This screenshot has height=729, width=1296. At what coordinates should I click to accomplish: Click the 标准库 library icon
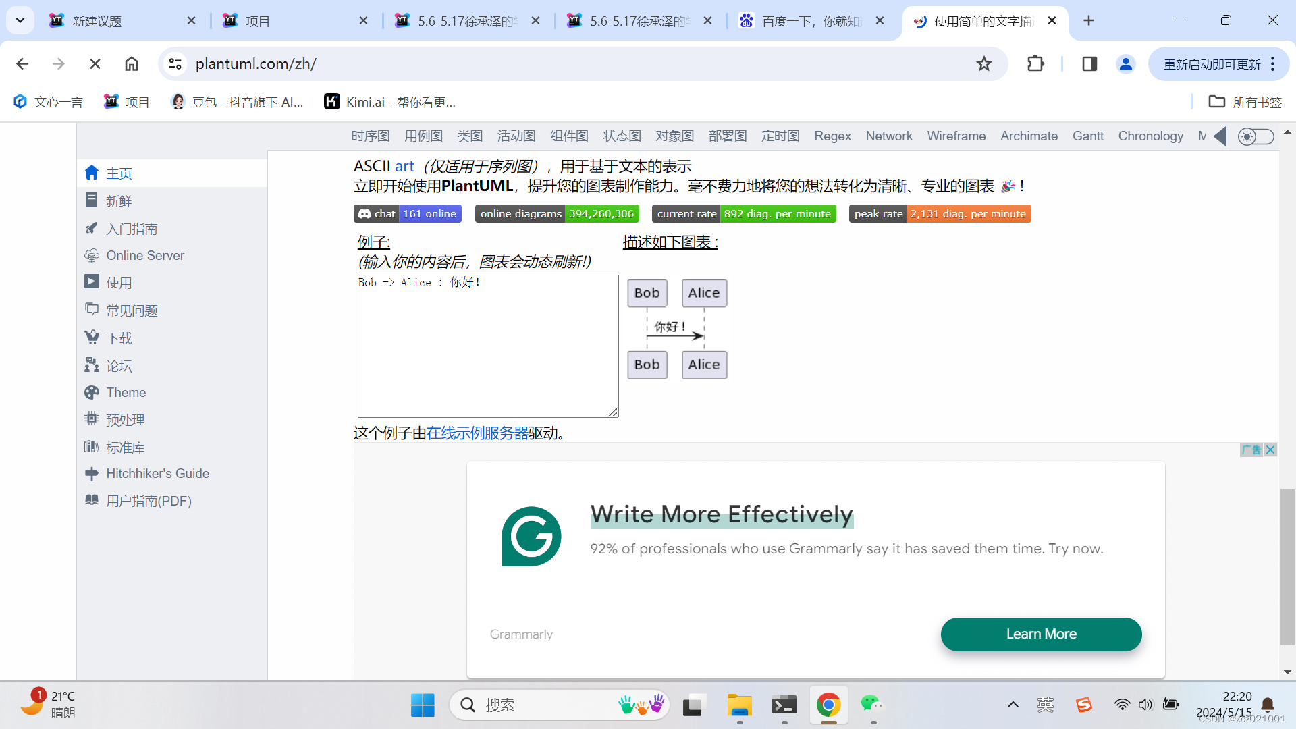click(92, 447)
